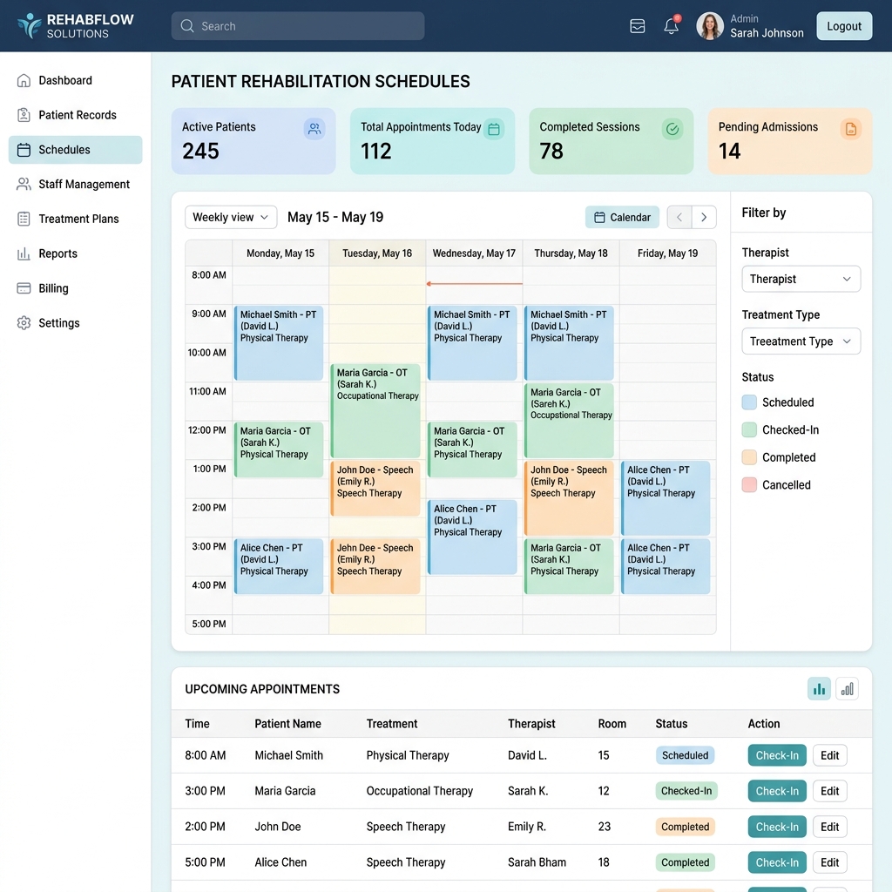892x892 pixels.
Task: Open Reports in the sidebar
Action: 75,253
